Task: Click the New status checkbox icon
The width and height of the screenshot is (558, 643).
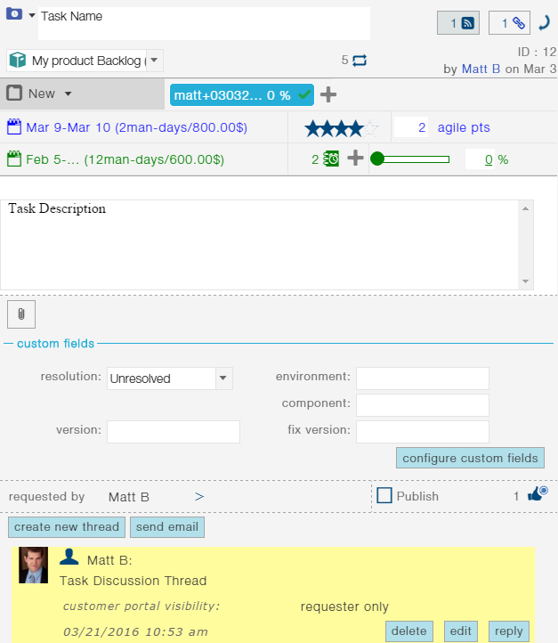Action: tap(14, 94)
